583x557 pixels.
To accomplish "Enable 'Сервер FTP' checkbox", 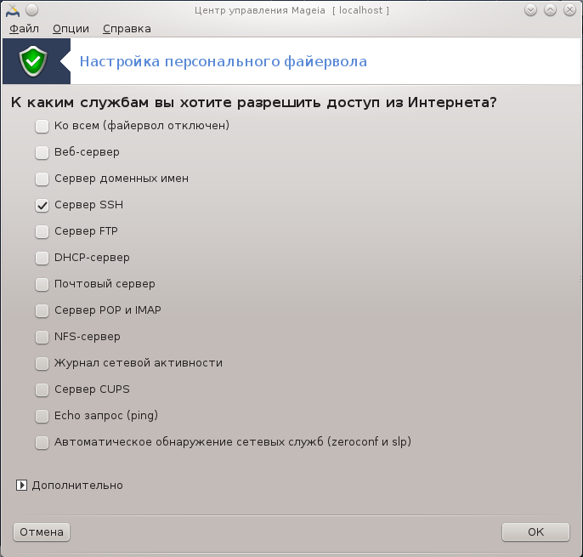I will (x=42, y=232).
